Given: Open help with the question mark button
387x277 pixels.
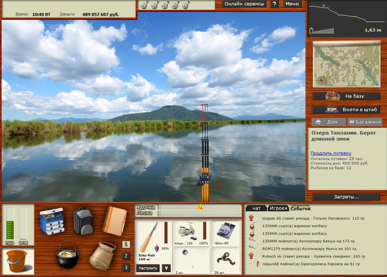Looking at the screenshot, I should click(274, 4).
